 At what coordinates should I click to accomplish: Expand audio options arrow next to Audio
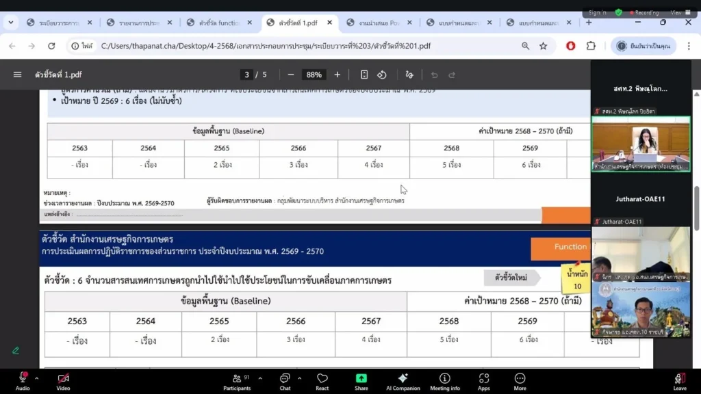click(36, 378)
